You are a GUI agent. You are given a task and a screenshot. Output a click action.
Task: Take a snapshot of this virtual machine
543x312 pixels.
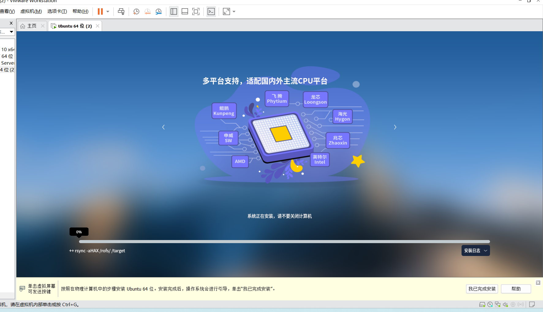pyautogui.click(x=136, y=12)
